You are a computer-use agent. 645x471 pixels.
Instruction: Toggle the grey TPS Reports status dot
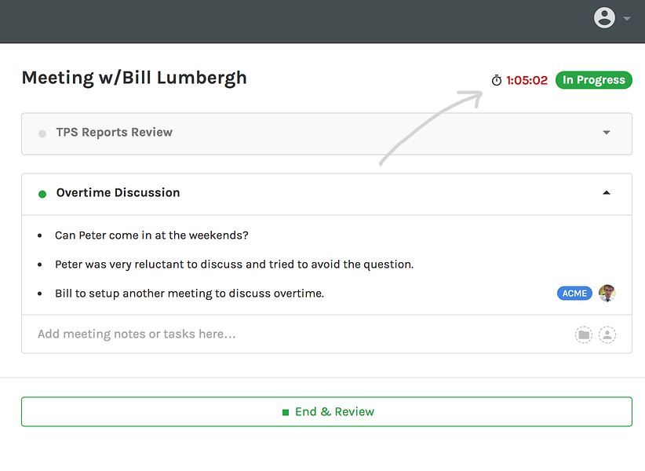coord(42,133)
